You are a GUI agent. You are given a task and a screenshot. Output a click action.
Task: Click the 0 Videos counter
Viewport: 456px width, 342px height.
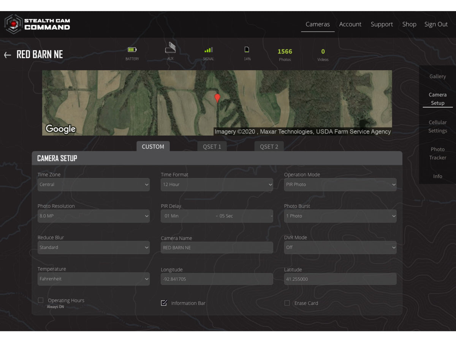[323, 55]
